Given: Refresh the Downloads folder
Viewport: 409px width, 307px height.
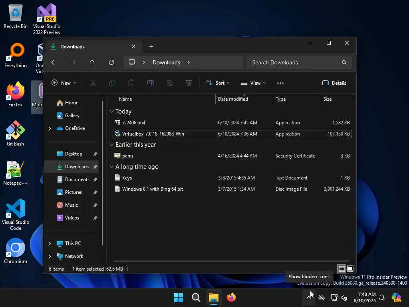Looking at the screenshot, I should pyautogui.click(x=111, y=62).
